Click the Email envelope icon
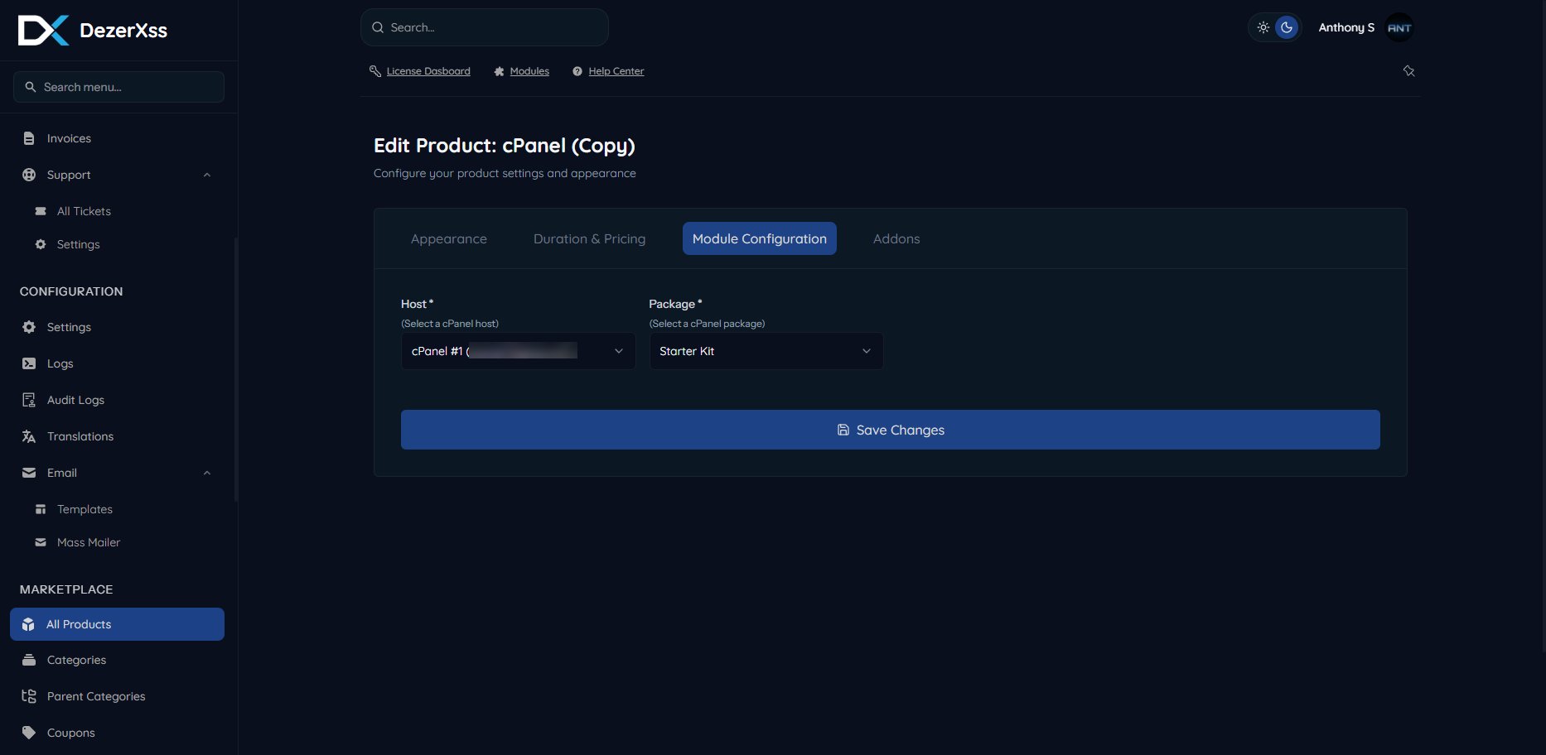1546x755 pixels. (x=29, y=473)
